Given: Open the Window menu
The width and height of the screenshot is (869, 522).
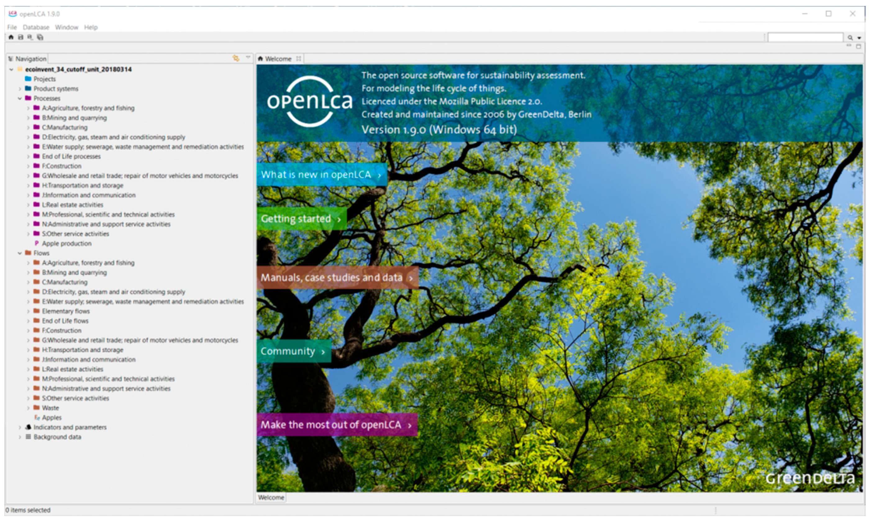Looking at the screenshot, I should pos(66,27).
